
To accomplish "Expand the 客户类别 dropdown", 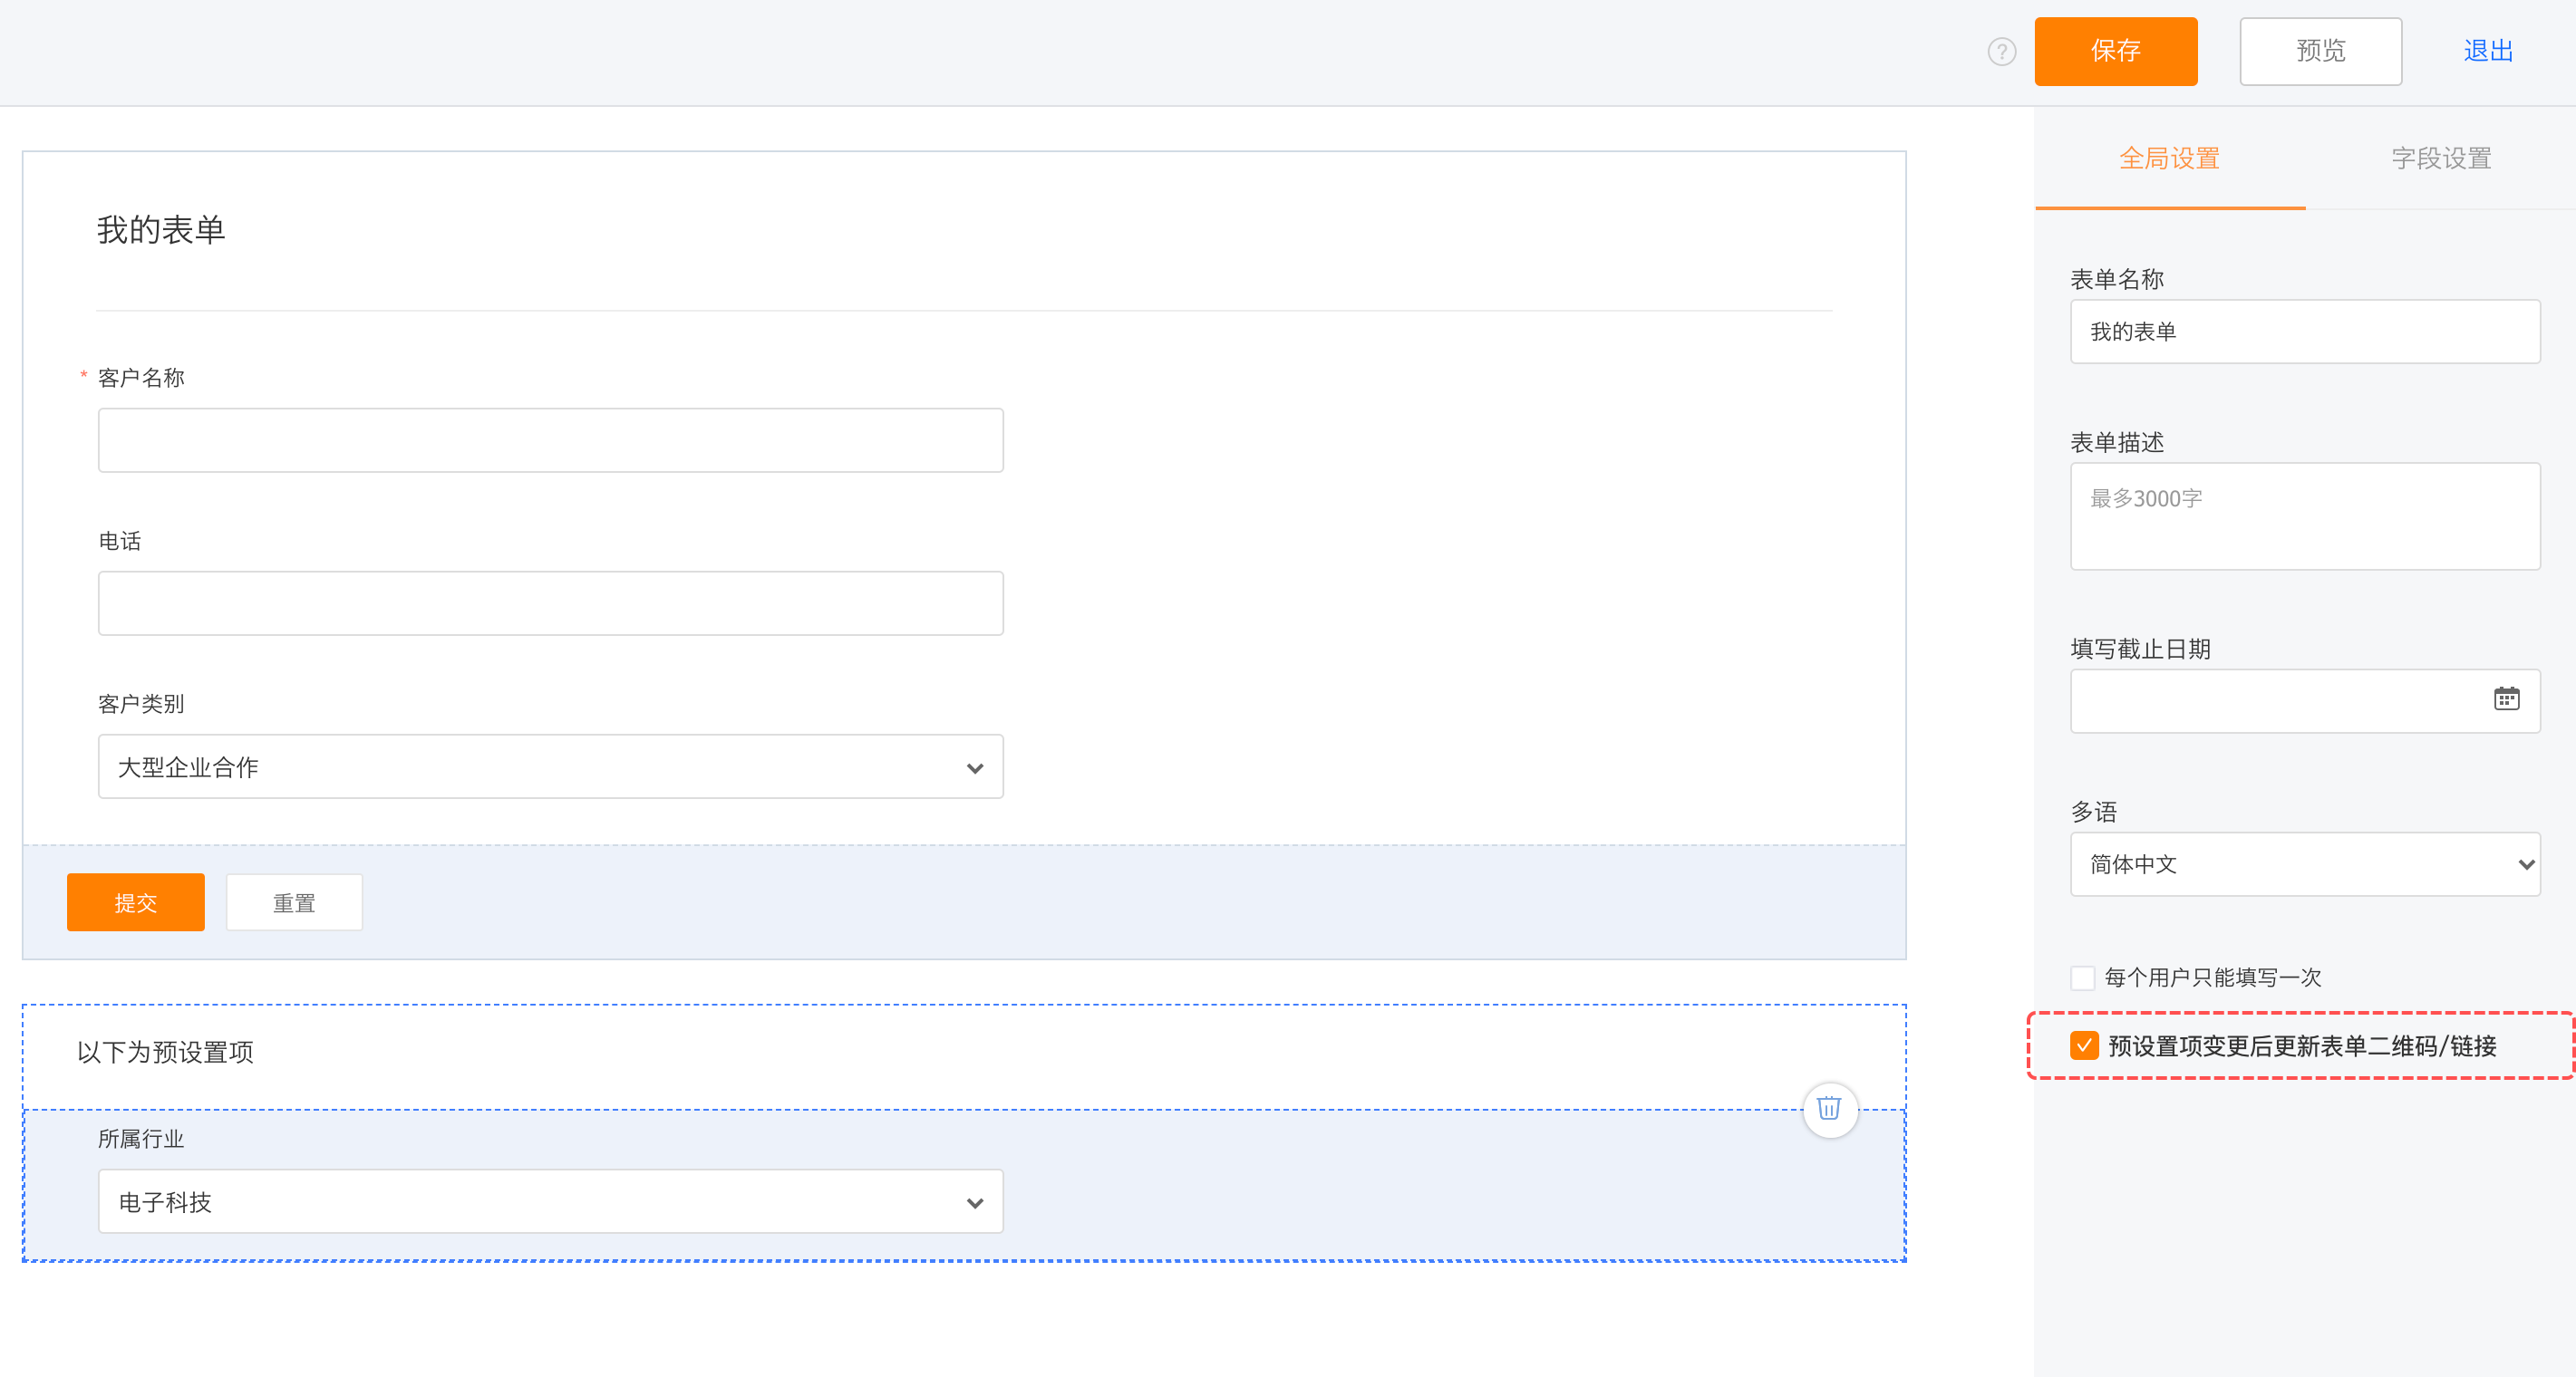I will coord(550,766).
